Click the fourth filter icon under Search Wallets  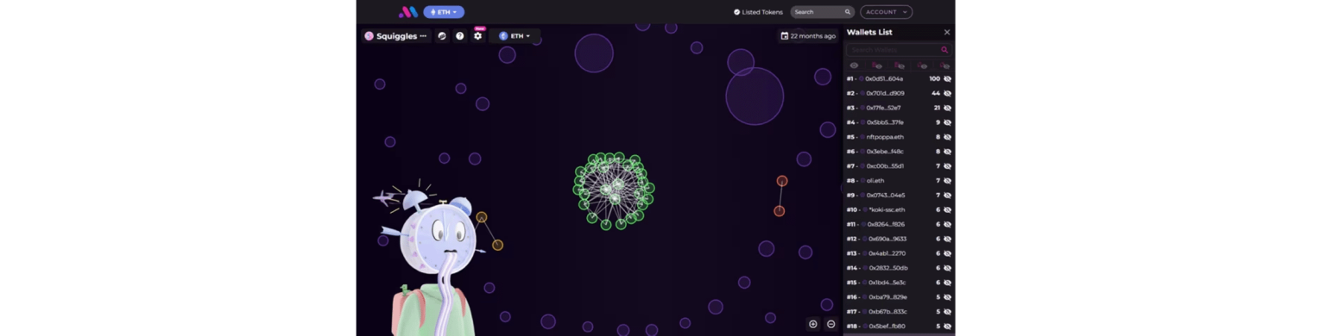[922, 65]
